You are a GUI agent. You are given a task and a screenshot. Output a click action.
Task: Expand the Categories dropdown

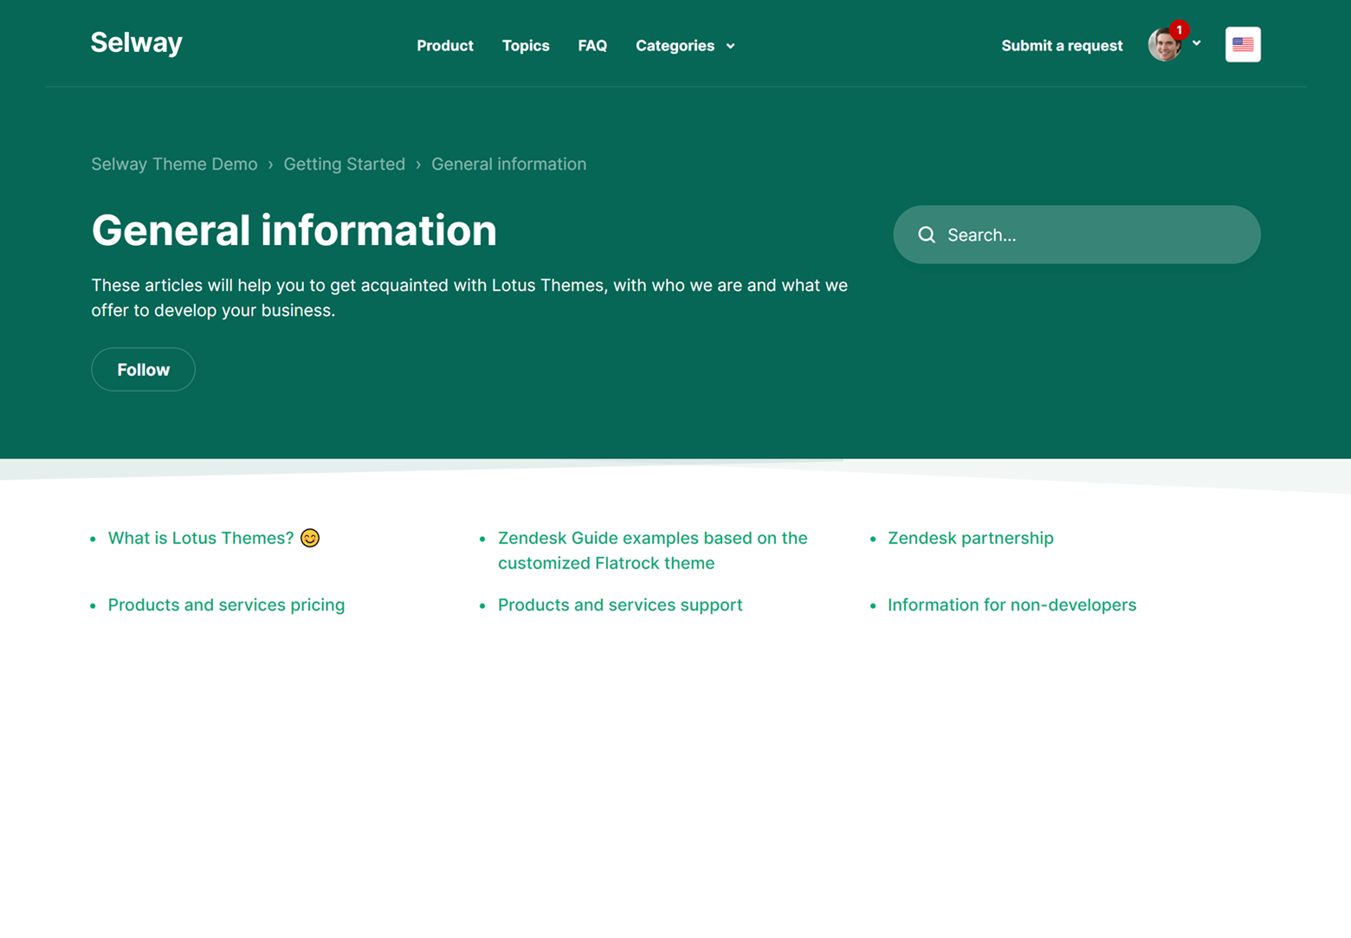[x=685, y=46]
